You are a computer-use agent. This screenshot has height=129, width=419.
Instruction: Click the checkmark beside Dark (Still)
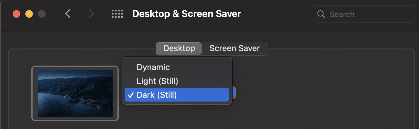pyautogui.click(x=131, y=95)
